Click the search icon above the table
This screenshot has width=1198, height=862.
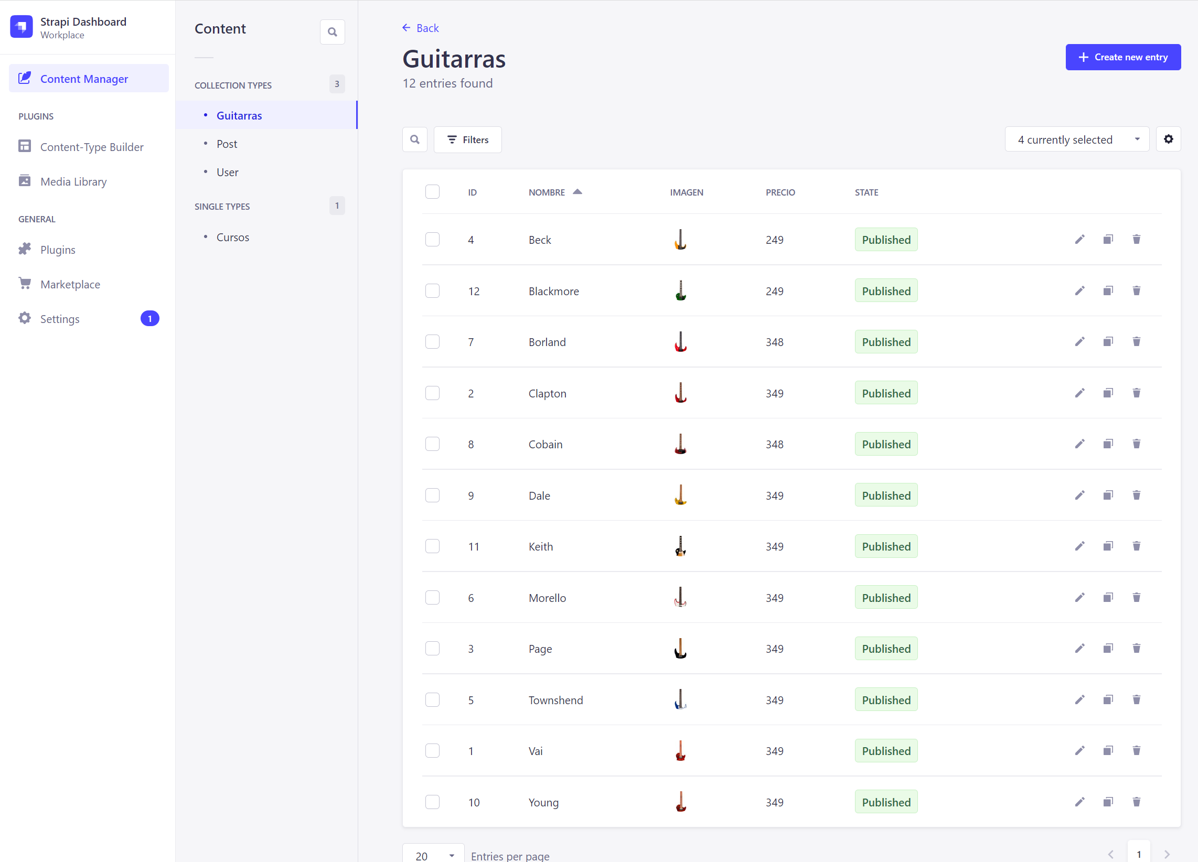pyautogui.click(x=415, y=139)
